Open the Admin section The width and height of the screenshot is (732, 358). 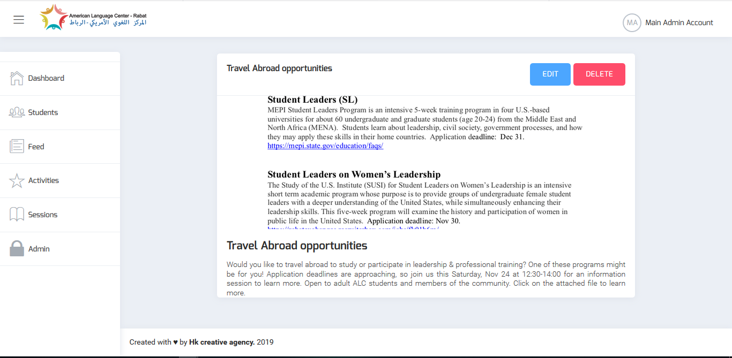click(x=60, y=249)
